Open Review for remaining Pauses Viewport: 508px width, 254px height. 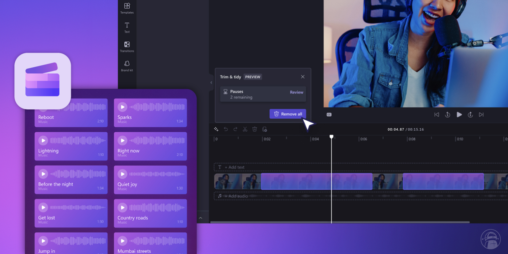click(296, 92)
